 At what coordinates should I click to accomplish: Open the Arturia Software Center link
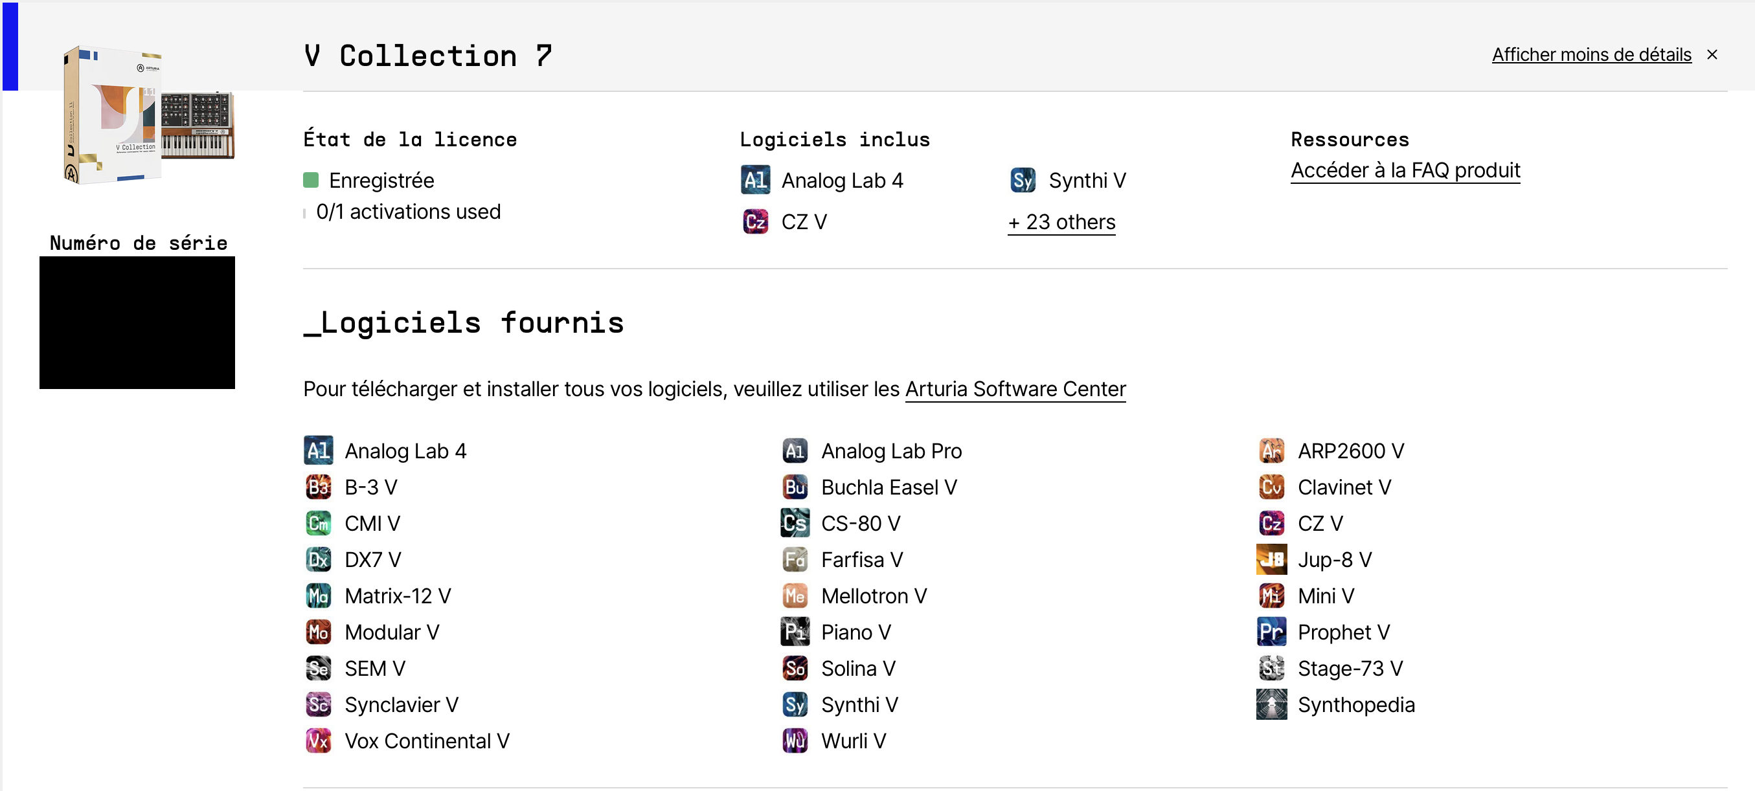point(1015,388)
